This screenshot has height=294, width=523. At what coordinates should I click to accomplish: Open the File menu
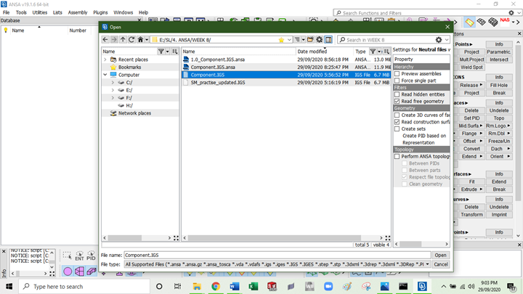(x=7, y=12)
